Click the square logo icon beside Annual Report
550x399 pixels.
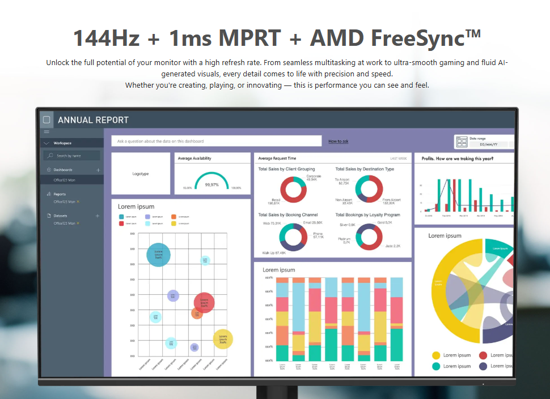click(x=46, y=120)
